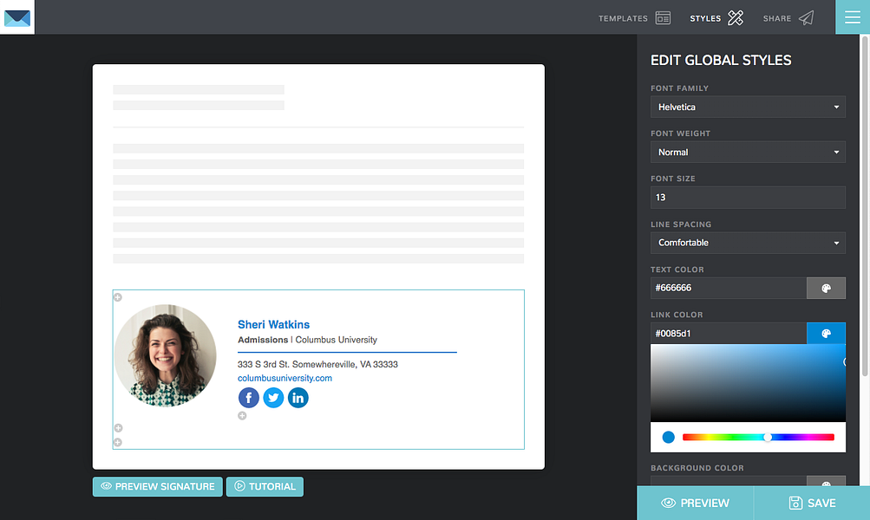
Task: Click the Save button
Action: (812, 503)
